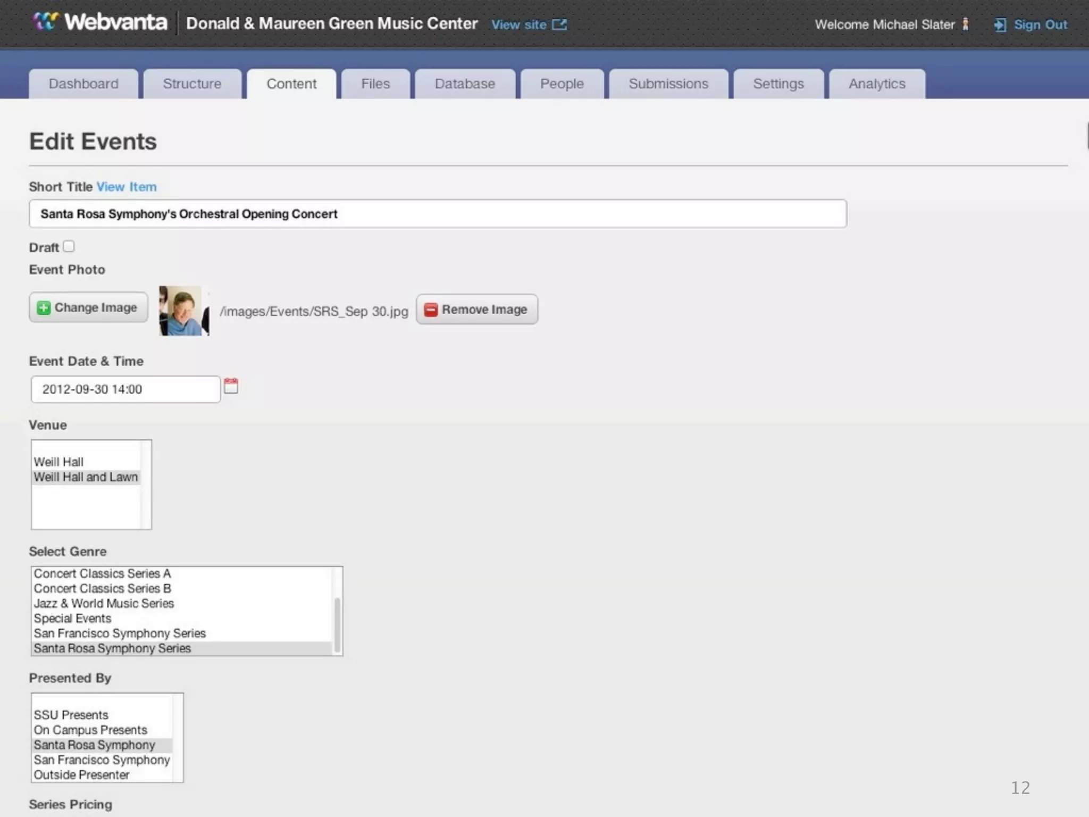Click the external link icon beside View site
The width and height of the screenshot is (1089, 817).
pos(559,24)
